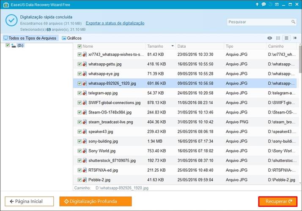Viewport: 302px width, 211px height.
Task: Click the EaseUS app logo icon
Action: click(x=6, y=5)
